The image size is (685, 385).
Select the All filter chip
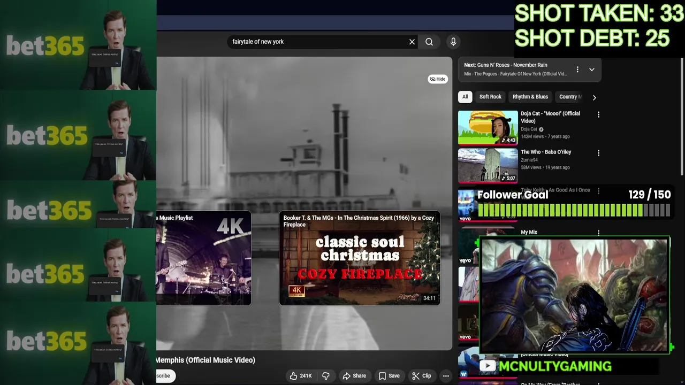tap(465, 97)
